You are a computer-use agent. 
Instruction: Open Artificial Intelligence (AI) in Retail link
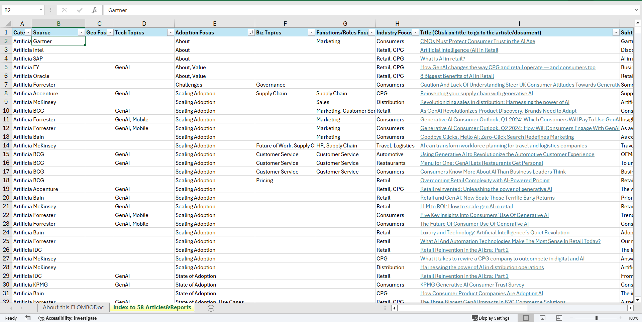[459, 50]
